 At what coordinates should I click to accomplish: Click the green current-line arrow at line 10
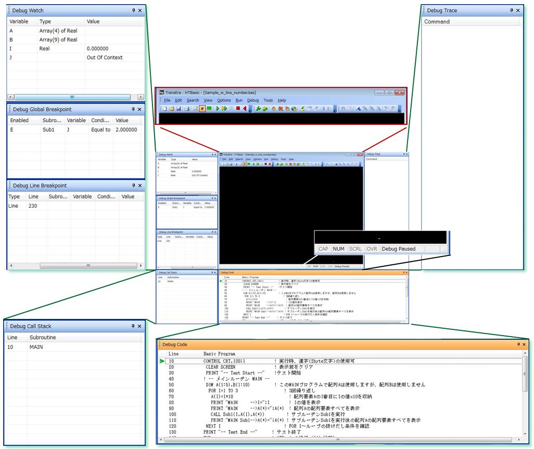[162, 361]
